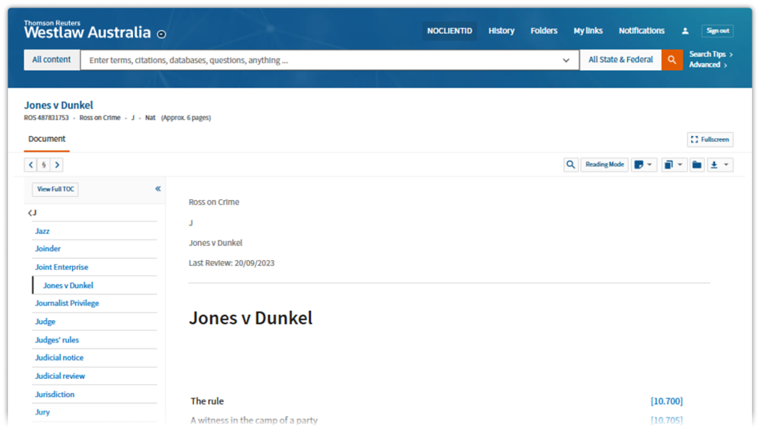Open the user profile icon
The image size is (760, 427).
click(685, 31)
